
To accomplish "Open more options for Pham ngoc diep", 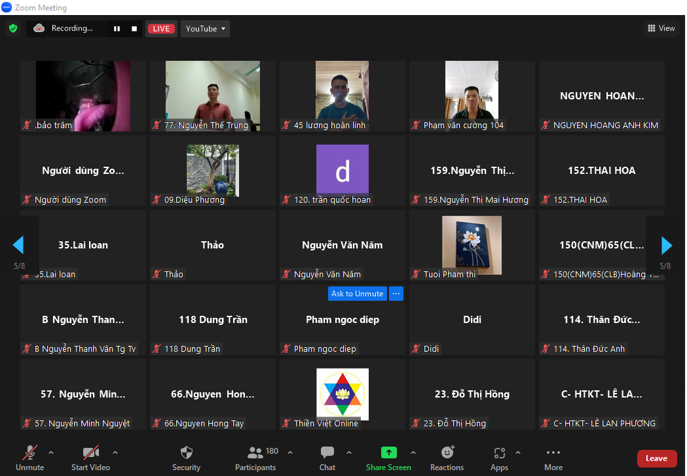I will [x=396, y=294].
